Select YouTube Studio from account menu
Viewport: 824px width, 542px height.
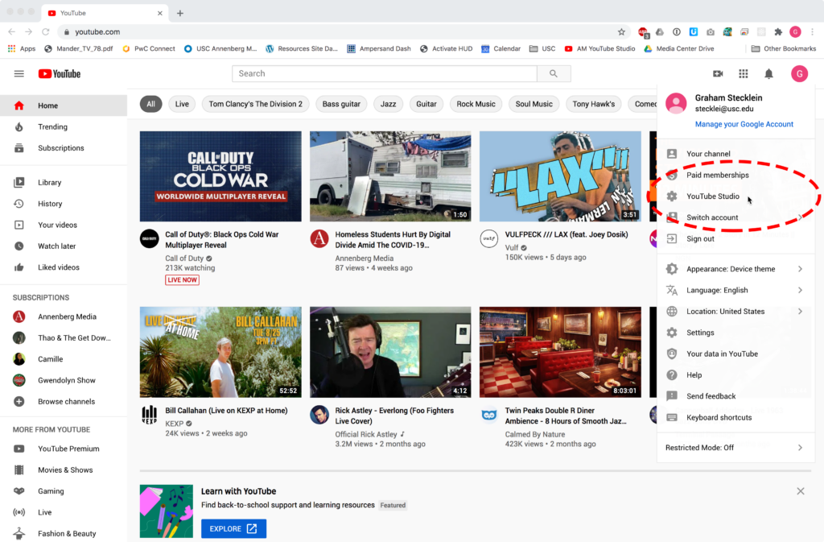click(x=712, y=197)
